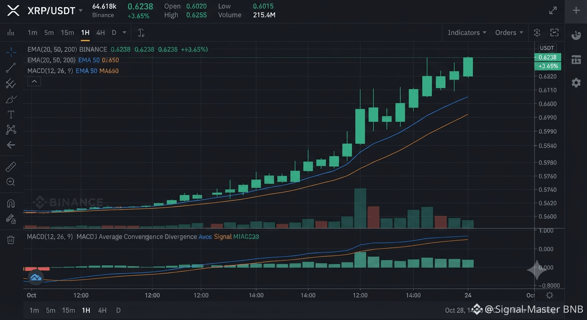Image resolution: width=587 pixels, height=320 pixels.
Task: Click the 24 date label on time axis
Action: point(468,295)
